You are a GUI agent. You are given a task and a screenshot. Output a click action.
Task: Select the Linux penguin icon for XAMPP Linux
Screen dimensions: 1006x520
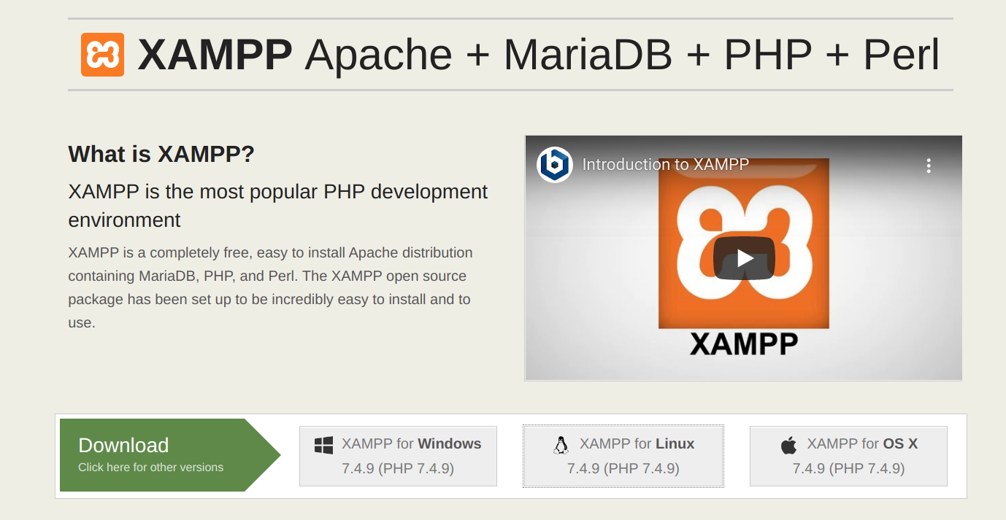pyautogui.click(x=561, y=443)
